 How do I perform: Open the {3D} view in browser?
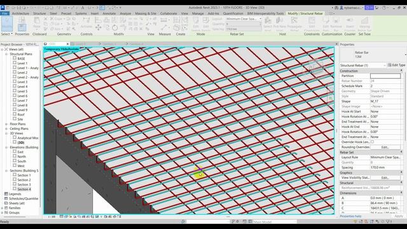21,142
